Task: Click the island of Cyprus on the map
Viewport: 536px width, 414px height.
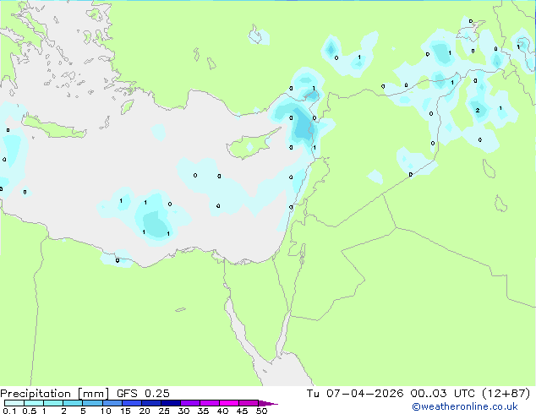Action: [251, 145]
